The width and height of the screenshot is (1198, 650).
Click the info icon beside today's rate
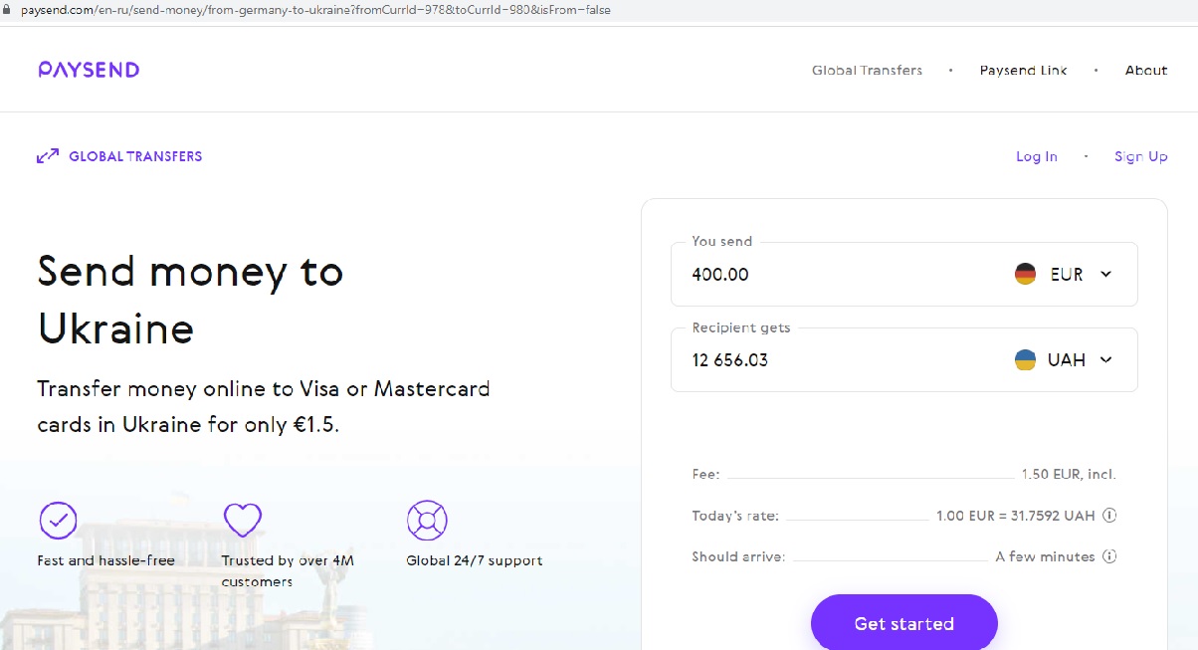click(x=1109, y=516)
